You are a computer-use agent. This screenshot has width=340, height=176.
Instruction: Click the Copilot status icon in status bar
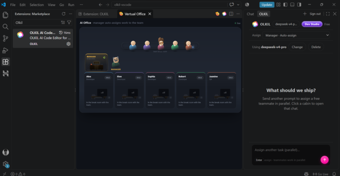tap(306, 174)
